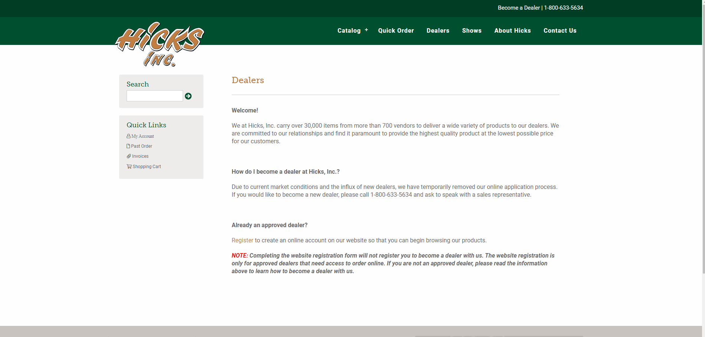The width and height of the screenshot is (705, 337).
Task: Open the Shows nav item
Action: 471,30
